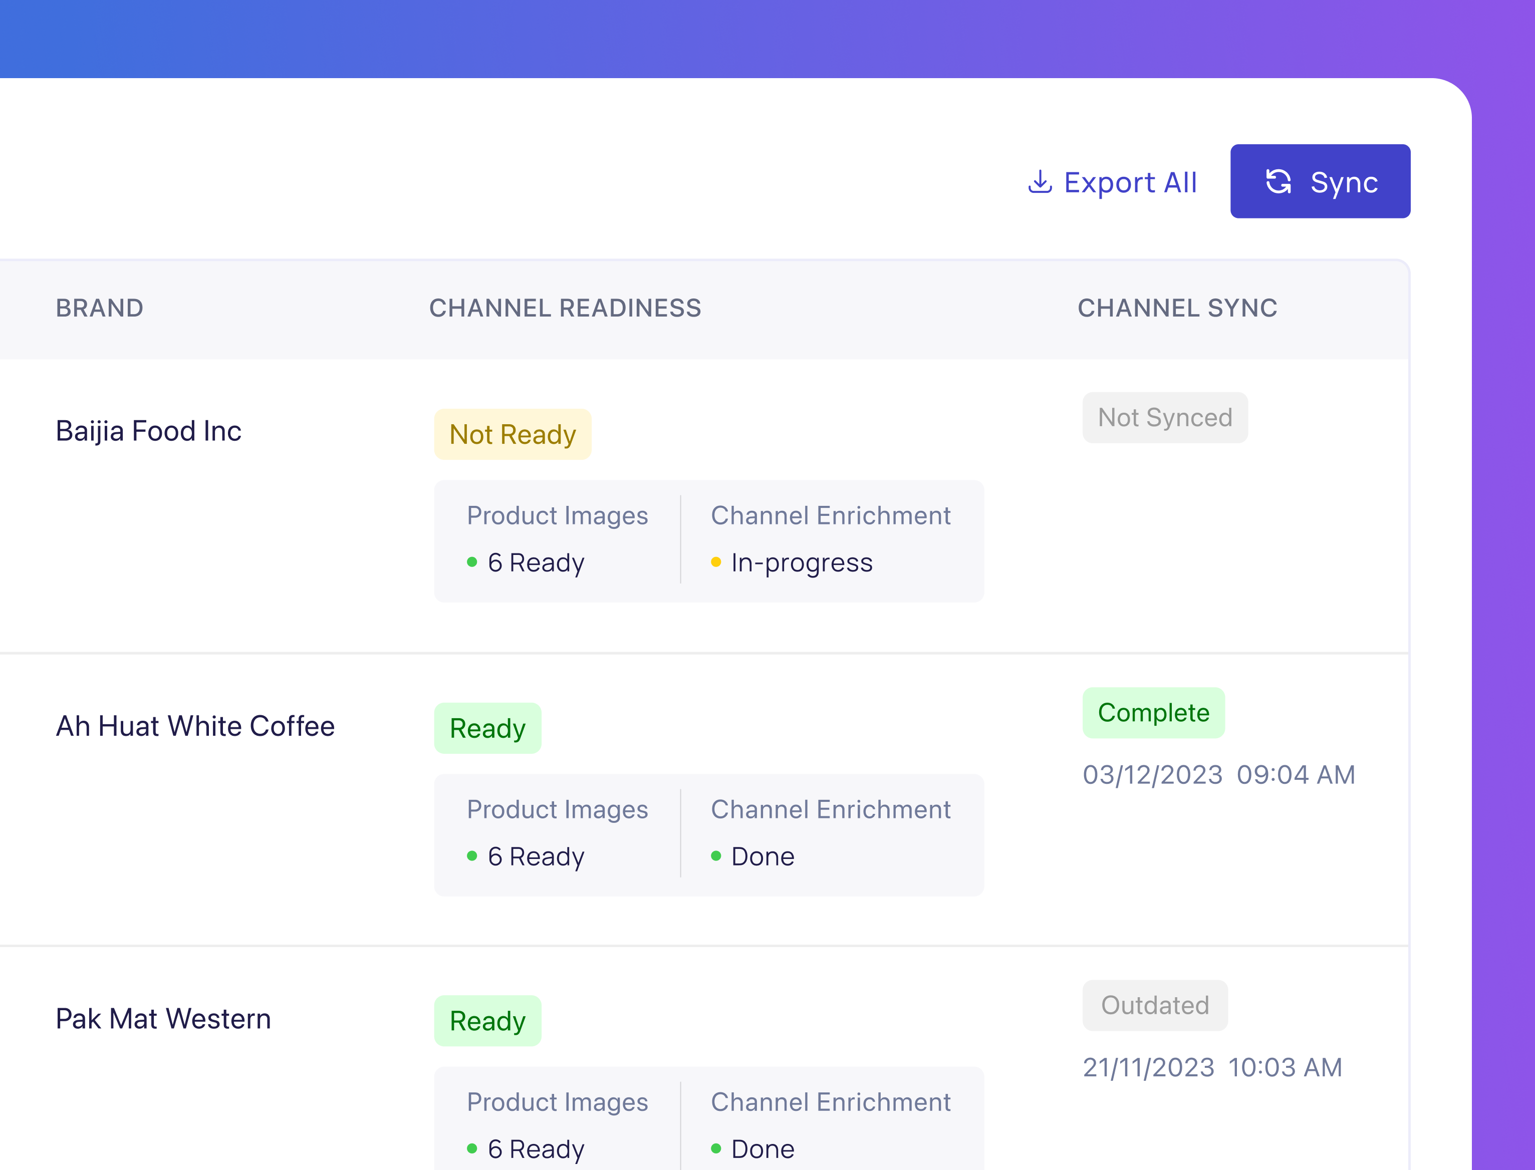The height and width of the screenshot is (1170, 1535).
Task: Toggle the Ready badge for Pak Mat Western
Action: [487, 1020]
